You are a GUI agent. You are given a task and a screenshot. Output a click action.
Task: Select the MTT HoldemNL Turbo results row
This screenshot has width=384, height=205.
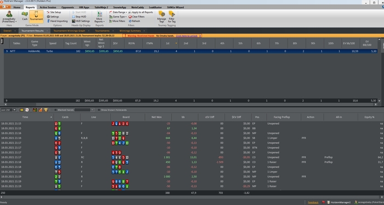(x=190, y=51)
